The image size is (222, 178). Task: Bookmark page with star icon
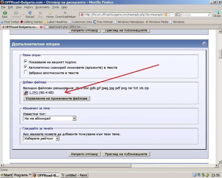pyautogui.click(x=169, y=15)
